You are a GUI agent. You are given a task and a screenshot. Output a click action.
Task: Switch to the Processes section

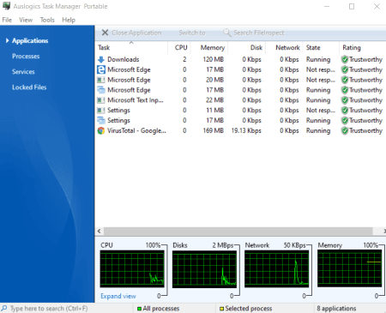[x=26, y=57]
